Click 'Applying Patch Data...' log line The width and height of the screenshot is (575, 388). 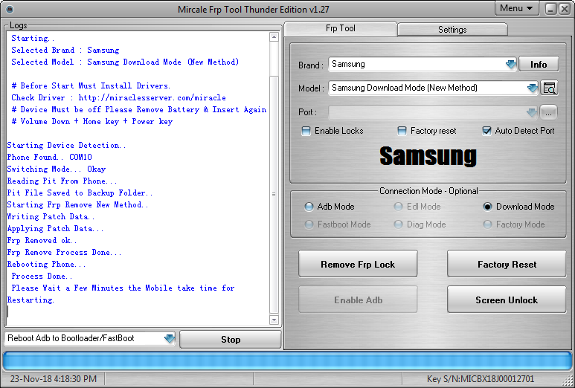[55, 229]
